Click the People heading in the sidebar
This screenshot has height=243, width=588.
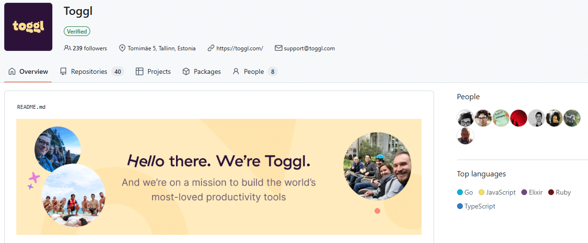[468, 97]
